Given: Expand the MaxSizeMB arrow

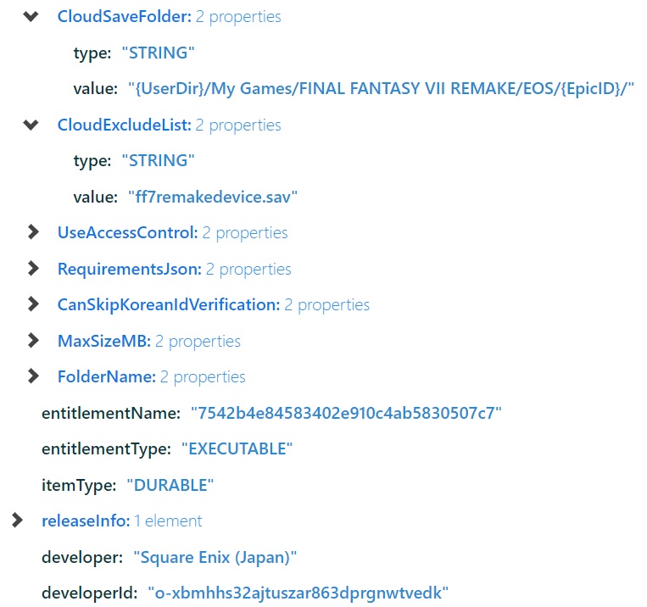Looking at the screenshot, I should (33, 341).
